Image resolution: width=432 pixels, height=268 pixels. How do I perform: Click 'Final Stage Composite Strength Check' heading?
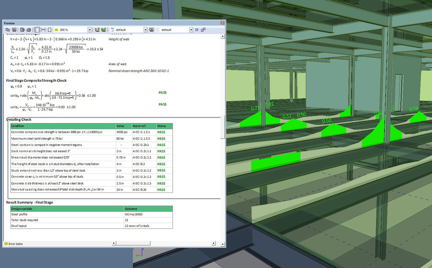coord(37,81)
